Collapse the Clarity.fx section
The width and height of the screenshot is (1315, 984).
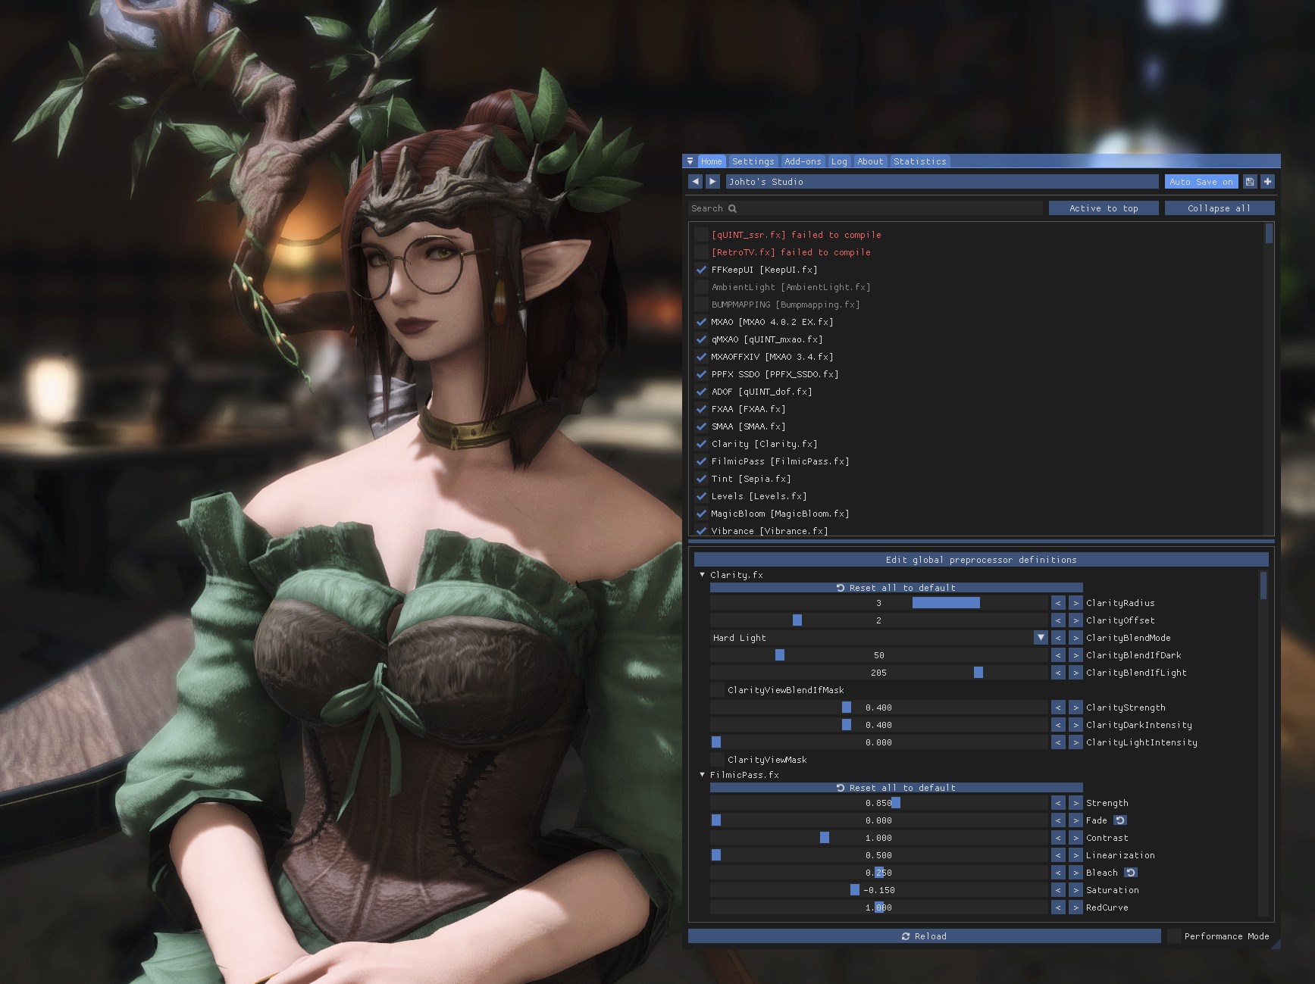pos(702,575)
